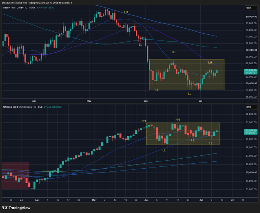Click the Jul date label on Bitcoin chart

pos(200,101)
